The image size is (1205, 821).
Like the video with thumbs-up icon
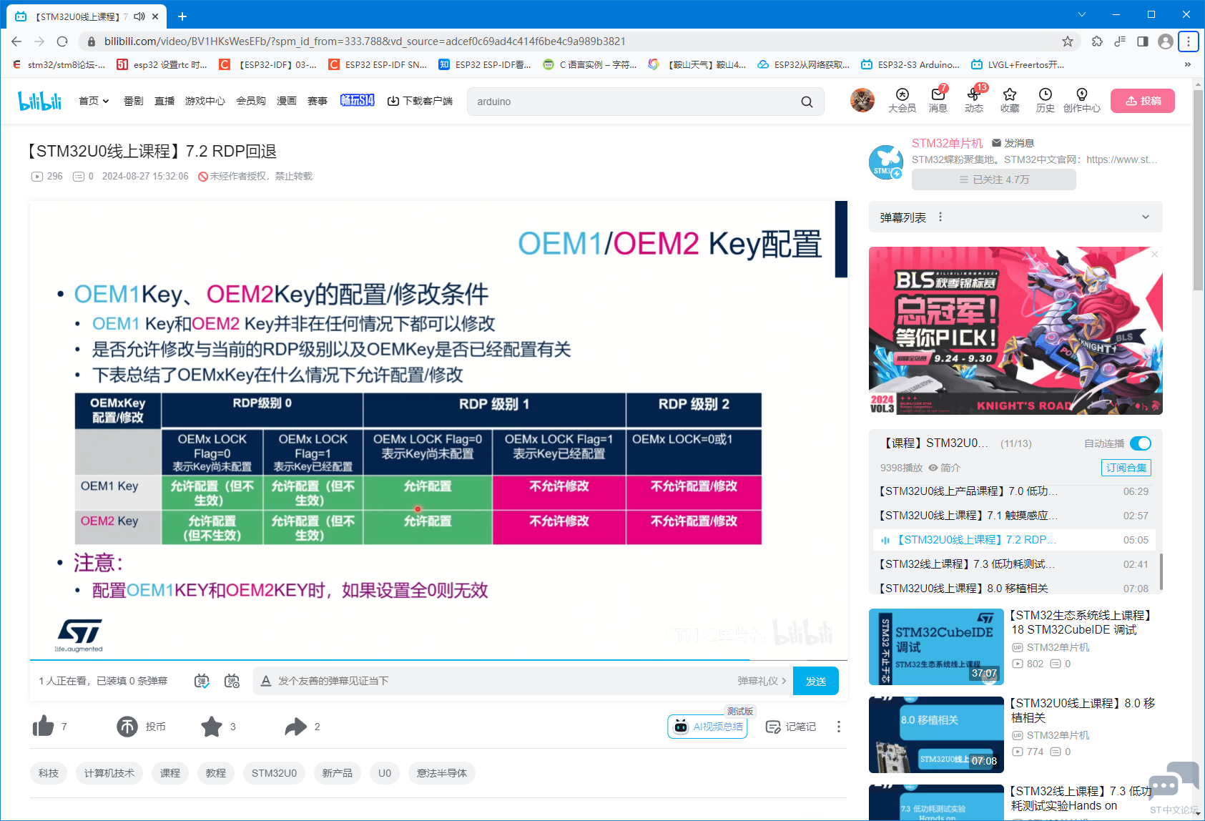(44, 727)
